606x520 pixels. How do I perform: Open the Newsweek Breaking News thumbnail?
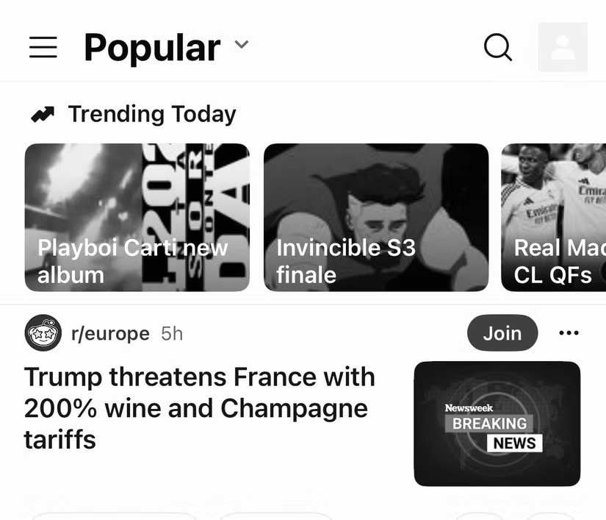(497, 424)
